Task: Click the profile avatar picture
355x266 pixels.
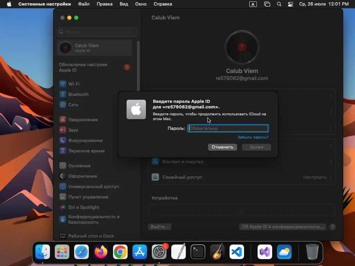Action: coord(242,47)
